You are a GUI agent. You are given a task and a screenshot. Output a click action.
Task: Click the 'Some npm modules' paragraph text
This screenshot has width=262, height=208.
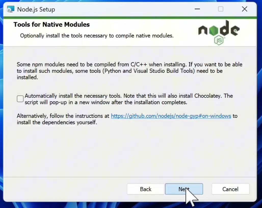tap(129, 71)
